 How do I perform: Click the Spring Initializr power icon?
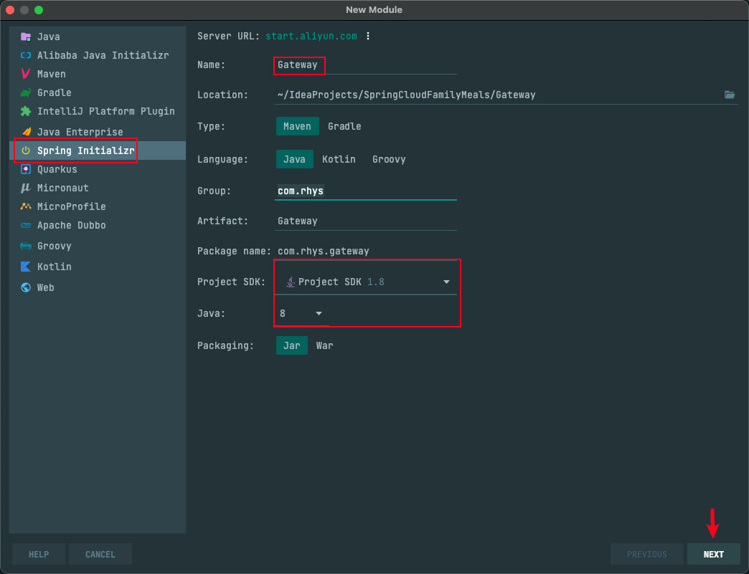click(26, 150)
